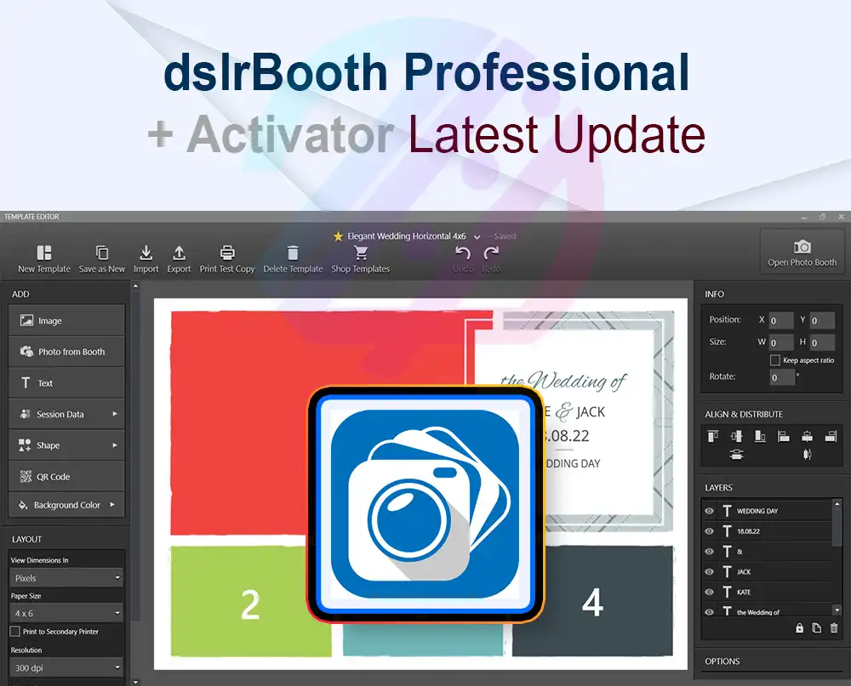Open Shop Templates cart
Viewport: 851px width, 686px height.
[360, 253]
